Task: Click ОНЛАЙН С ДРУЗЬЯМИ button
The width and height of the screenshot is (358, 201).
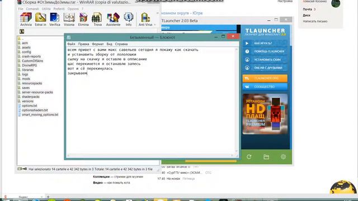Action: coord(265,68)
